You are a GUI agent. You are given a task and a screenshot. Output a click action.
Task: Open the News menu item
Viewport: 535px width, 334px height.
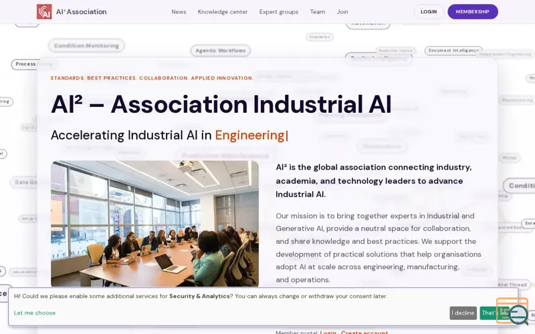pyautogui.click(x=179, y=11)
